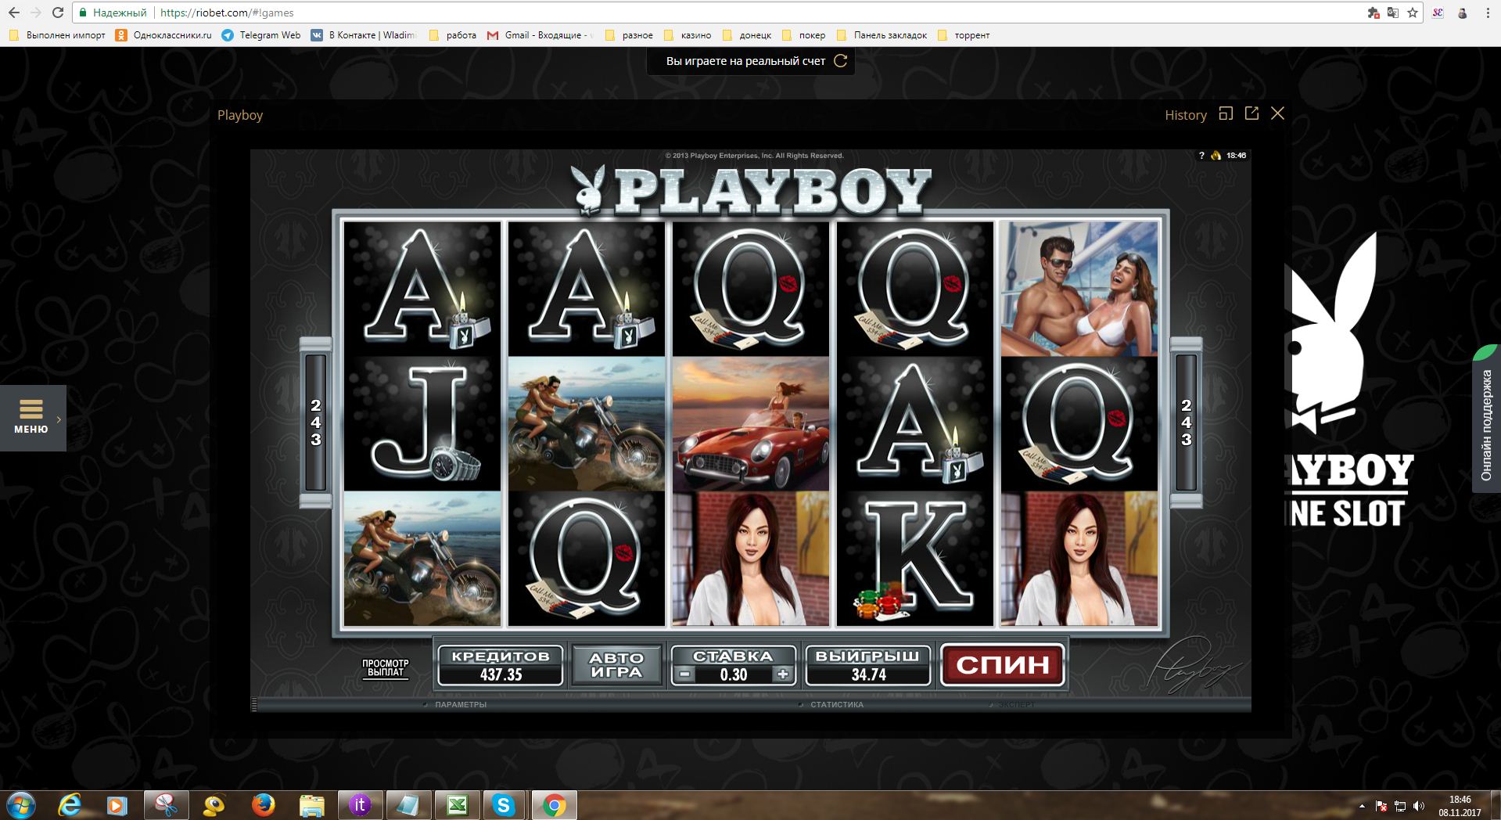Open the yellow ant icon on the taskbar

(x=214, y=805)
